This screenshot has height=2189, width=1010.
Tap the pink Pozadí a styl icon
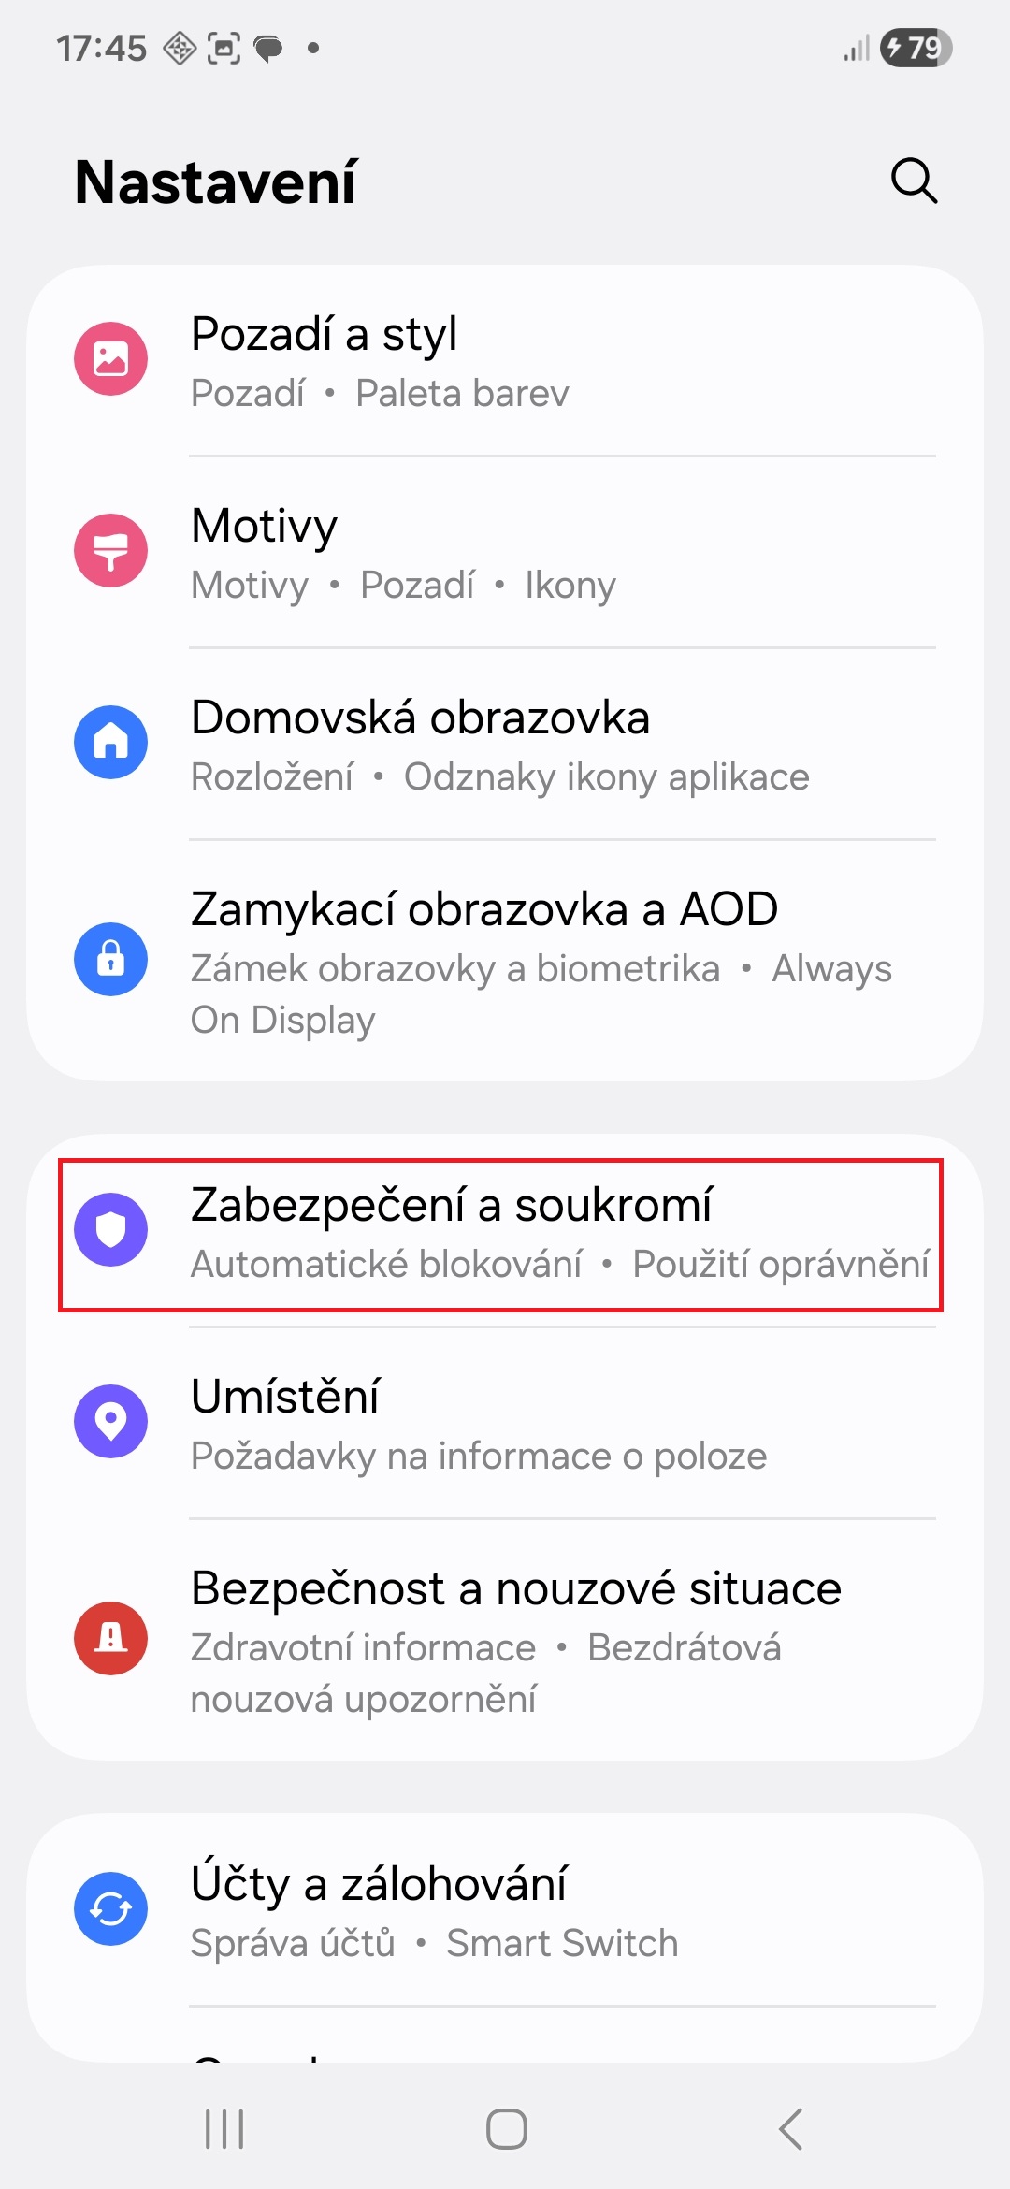tap(110, 359)
